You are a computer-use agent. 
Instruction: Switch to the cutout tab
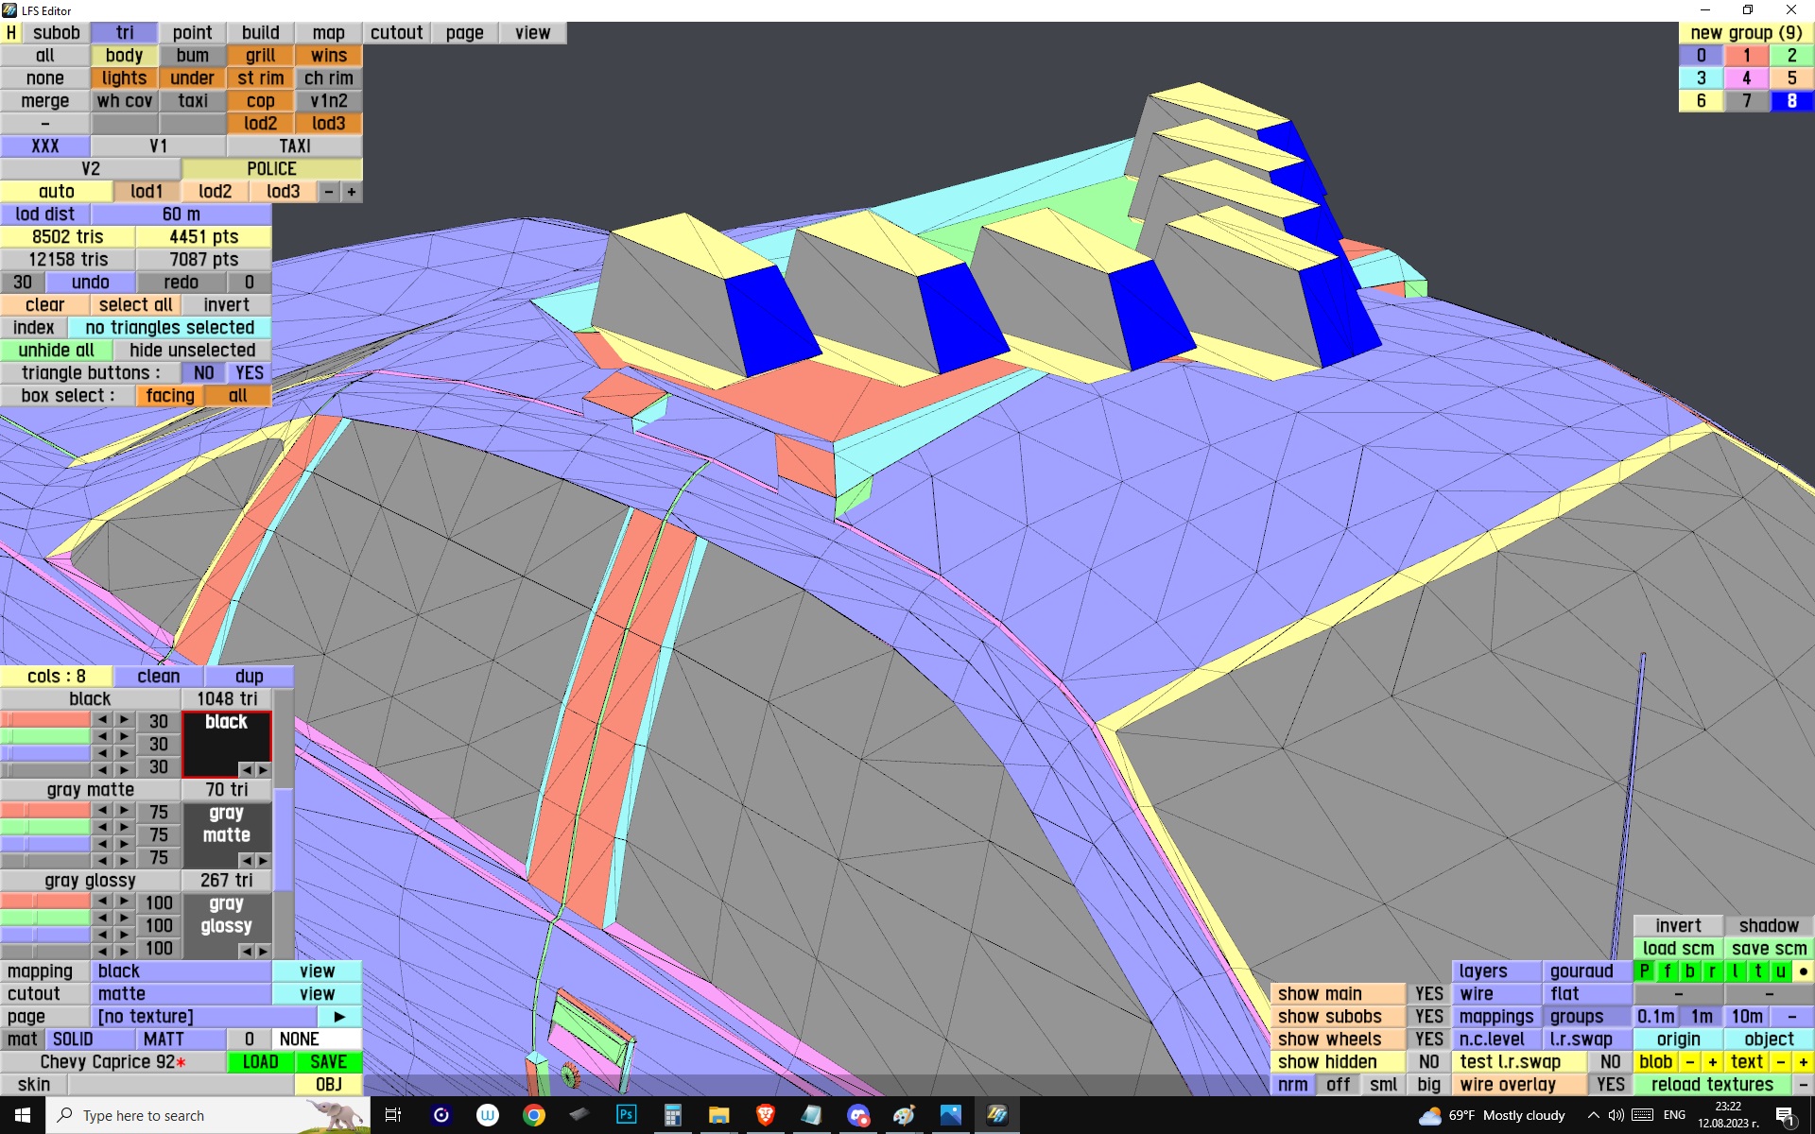pos(396,33)
